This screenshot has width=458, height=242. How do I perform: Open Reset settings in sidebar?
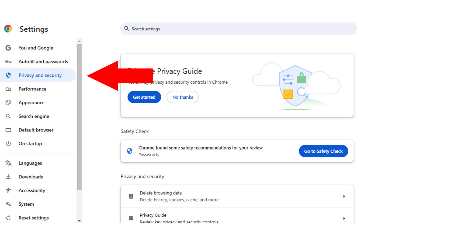tap(34, 218)
